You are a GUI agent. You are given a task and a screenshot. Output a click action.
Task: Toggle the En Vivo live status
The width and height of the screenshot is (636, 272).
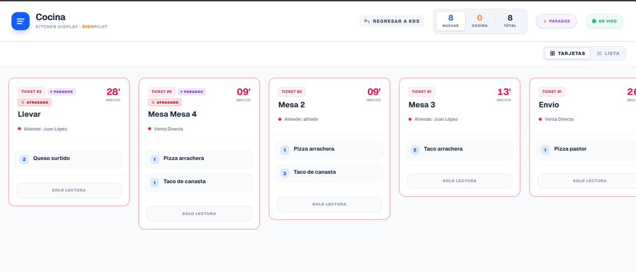pyautogui.click(x=604, y=21)
